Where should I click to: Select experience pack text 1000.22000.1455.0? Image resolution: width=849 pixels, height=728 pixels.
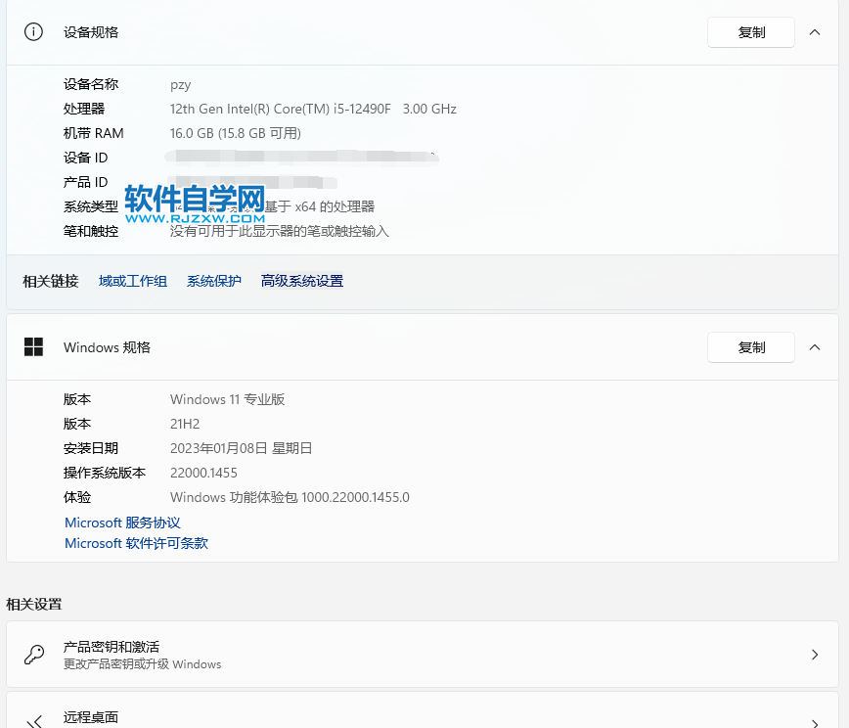tap(355, 497)
